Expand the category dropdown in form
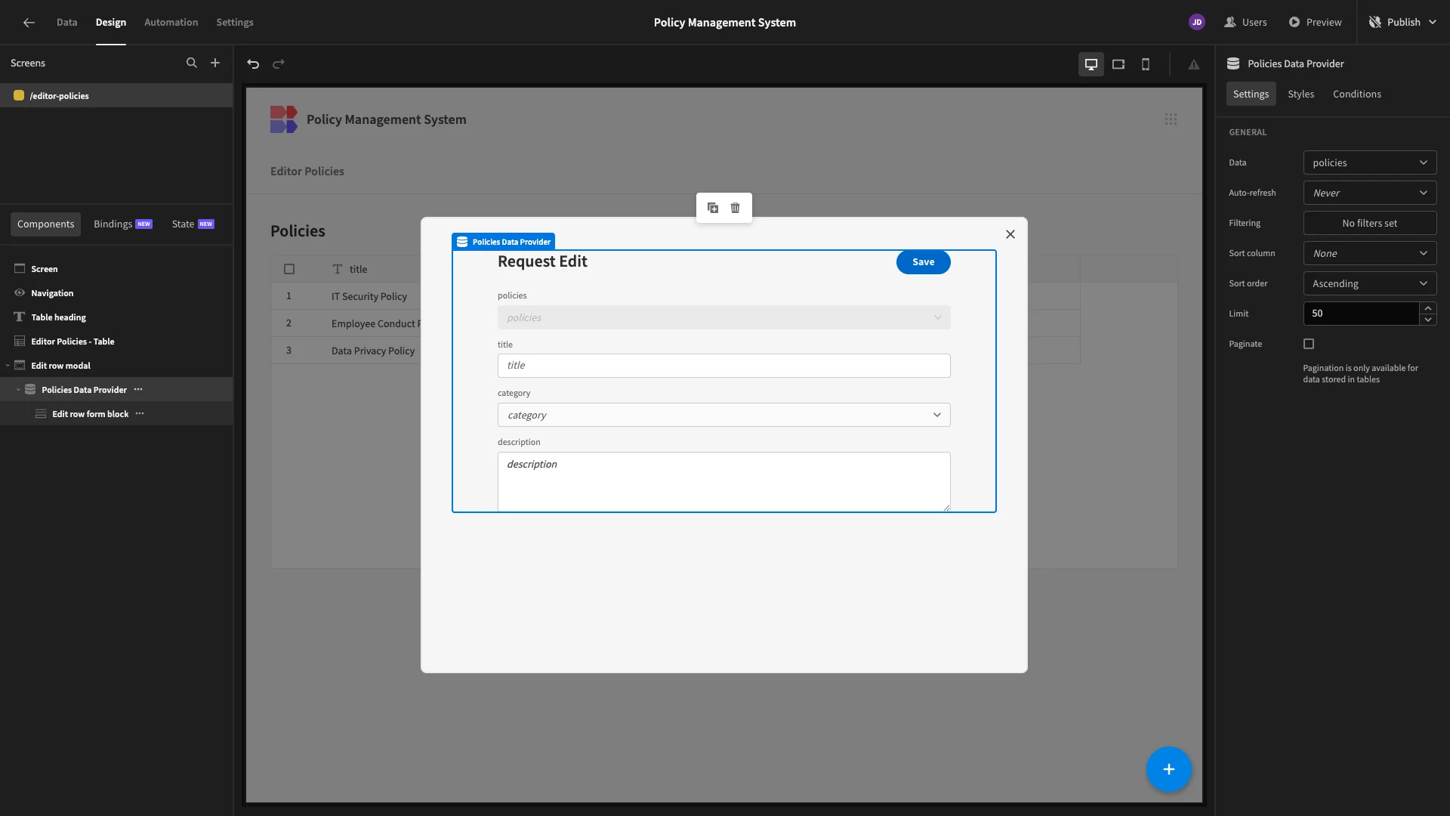 pos(723,415)
